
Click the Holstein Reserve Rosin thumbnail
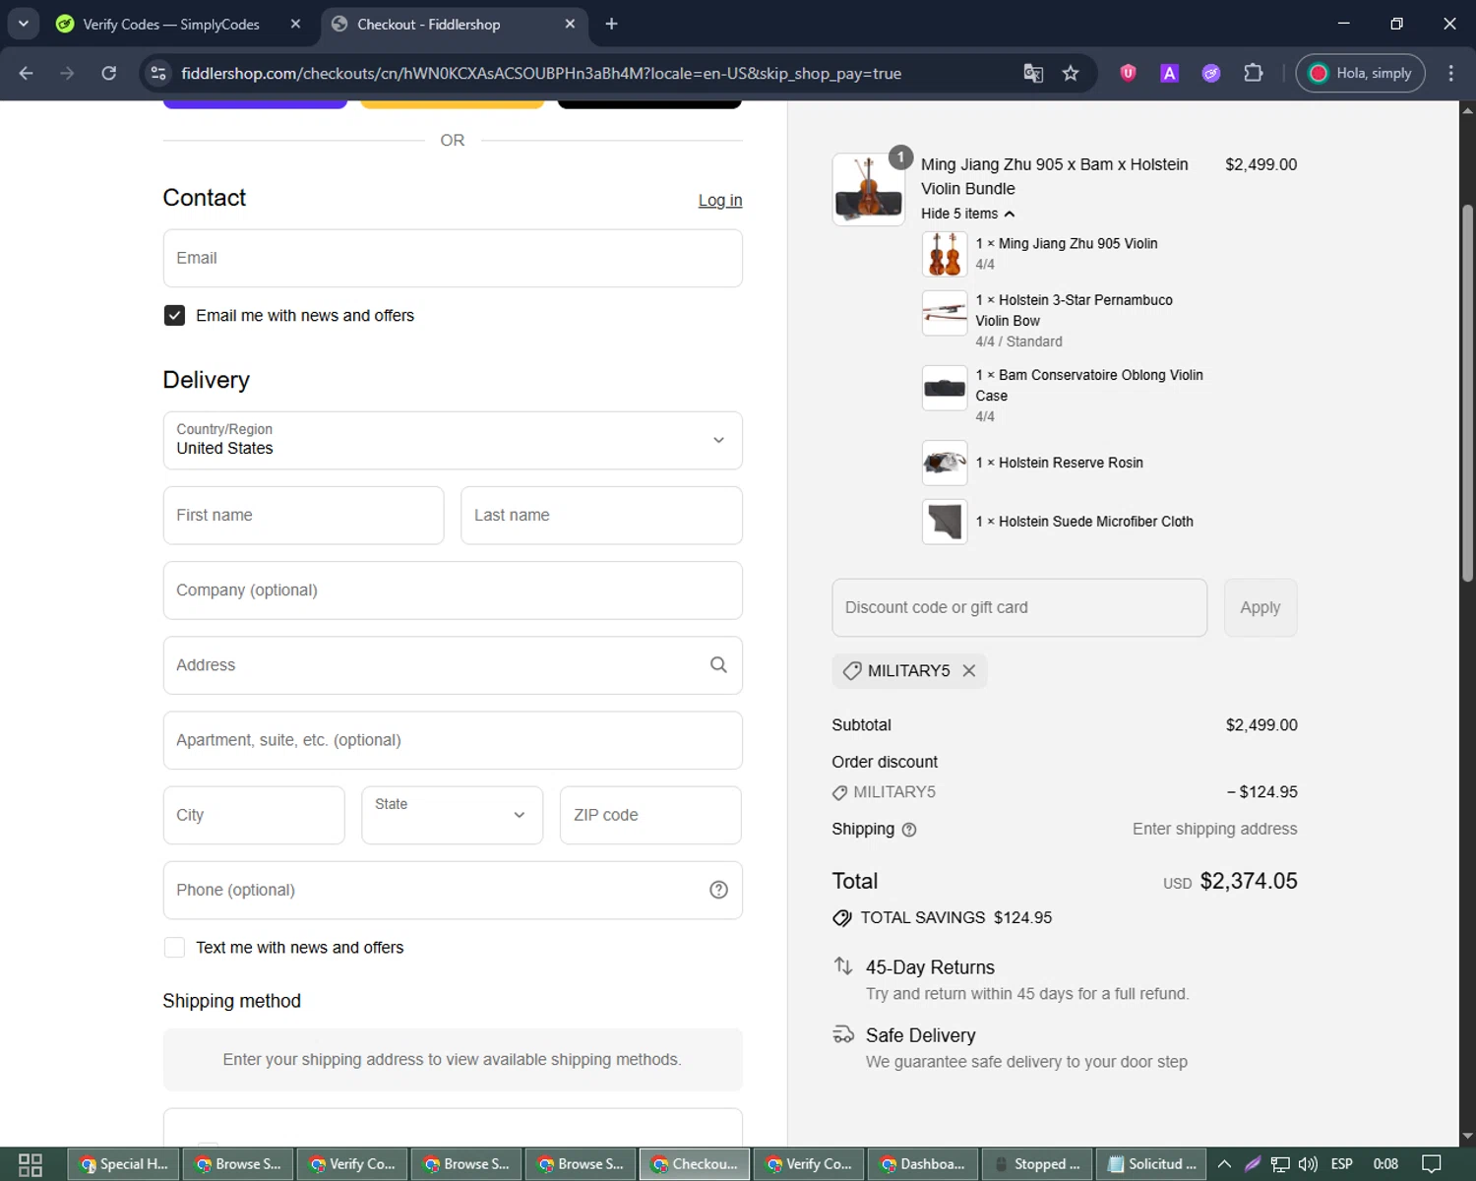tap(945, 463)
